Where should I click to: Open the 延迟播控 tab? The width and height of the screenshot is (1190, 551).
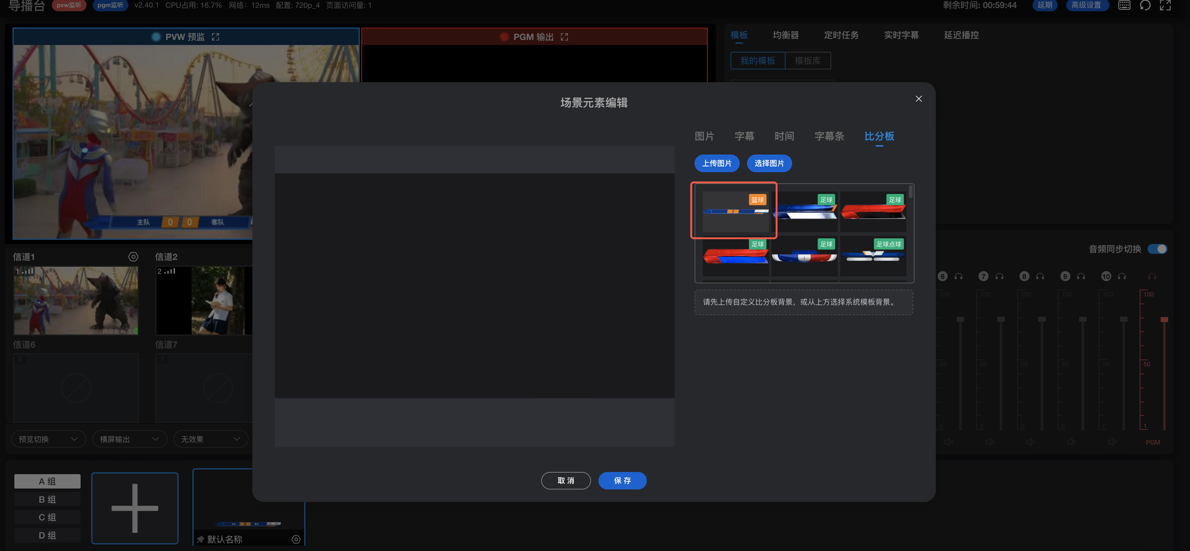[961, 35]
